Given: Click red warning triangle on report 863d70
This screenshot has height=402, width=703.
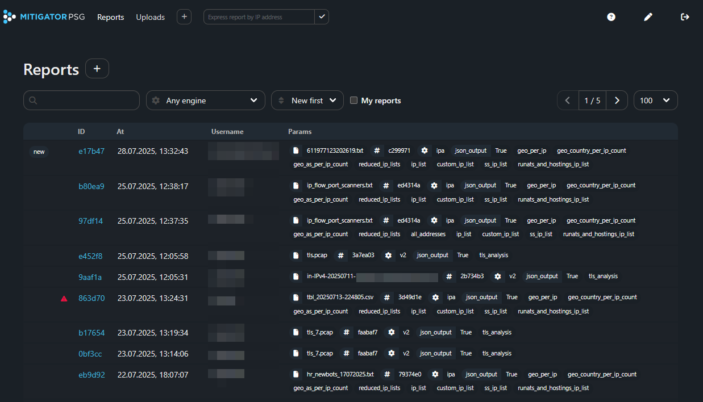Looking at the screenshot, I should click(x=64, y=298).
